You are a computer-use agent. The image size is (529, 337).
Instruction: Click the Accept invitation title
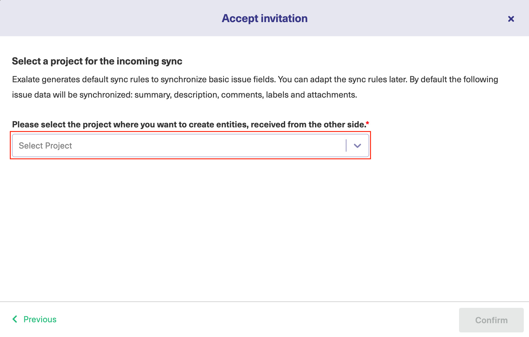[264, 18]
